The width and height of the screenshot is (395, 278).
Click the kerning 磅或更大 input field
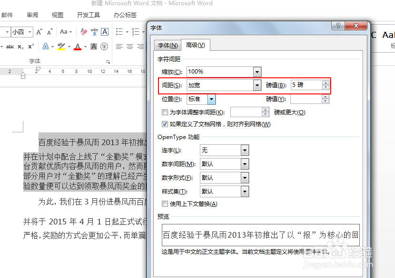[246, 112]
